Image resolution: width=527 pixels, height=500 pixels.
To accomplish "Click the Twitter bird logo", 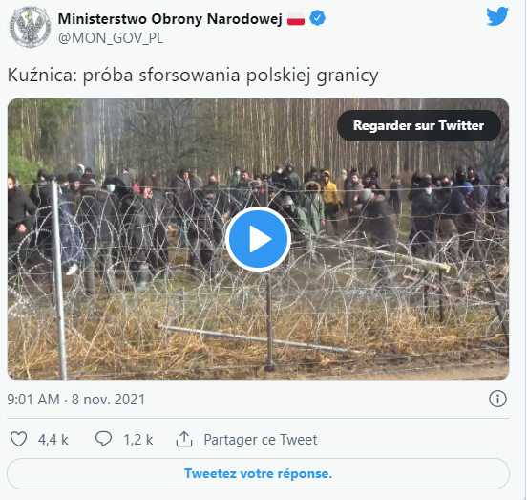I will click(497, 16).
